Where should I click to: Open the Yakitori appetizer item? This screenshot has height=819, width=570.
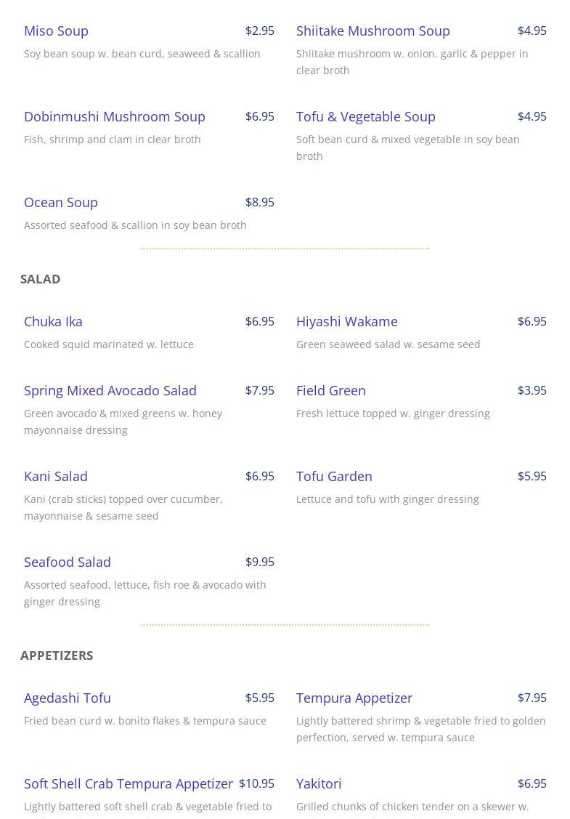coord(318,783)
